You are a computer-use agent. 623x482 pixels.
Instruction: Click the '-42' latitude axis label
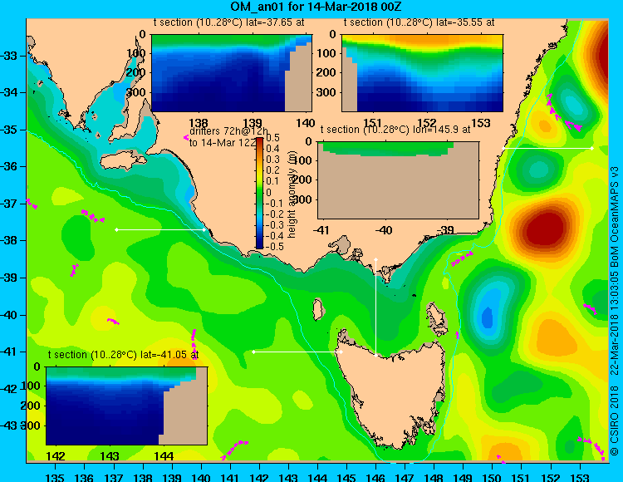pos(9,389)
